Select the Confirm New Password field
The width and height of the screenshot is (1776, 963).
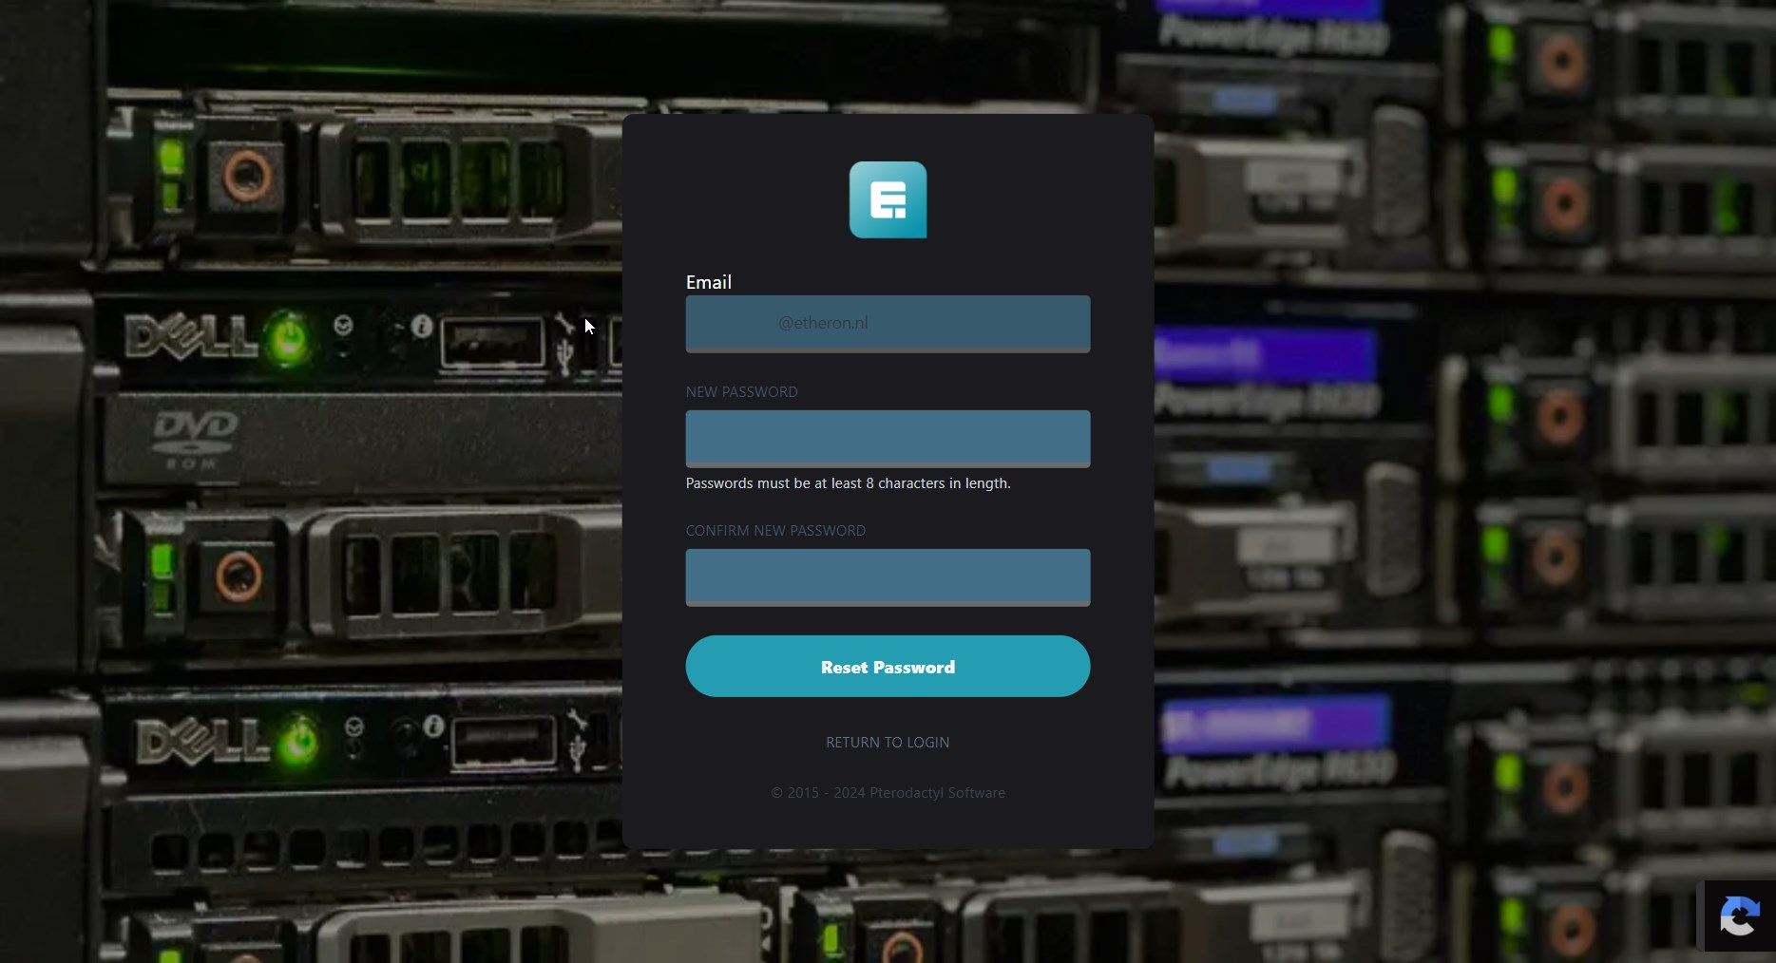click(x=887, y=576)
